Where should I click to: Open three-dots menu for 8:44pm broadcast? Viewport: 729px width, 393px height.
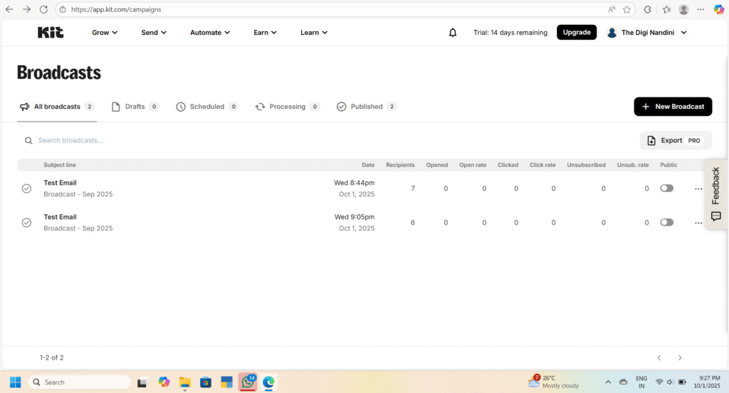[x=698, y=189]
